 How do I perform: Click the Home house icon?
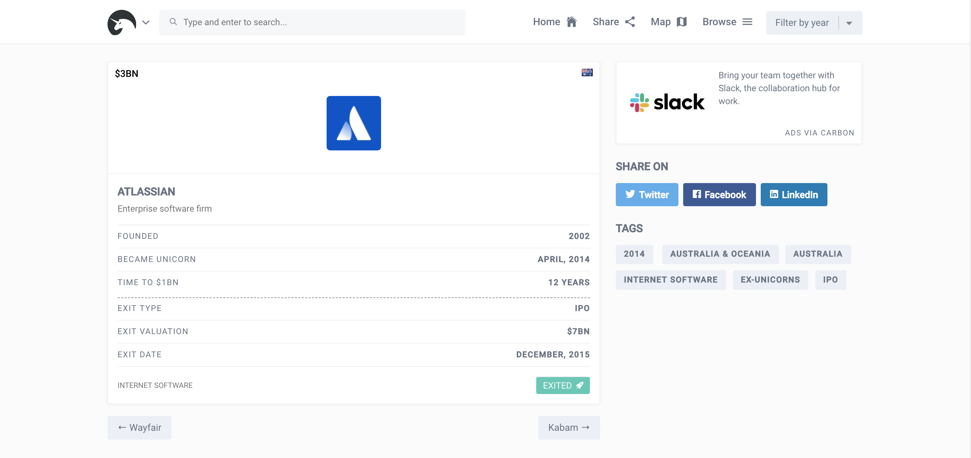coord(572,22)
